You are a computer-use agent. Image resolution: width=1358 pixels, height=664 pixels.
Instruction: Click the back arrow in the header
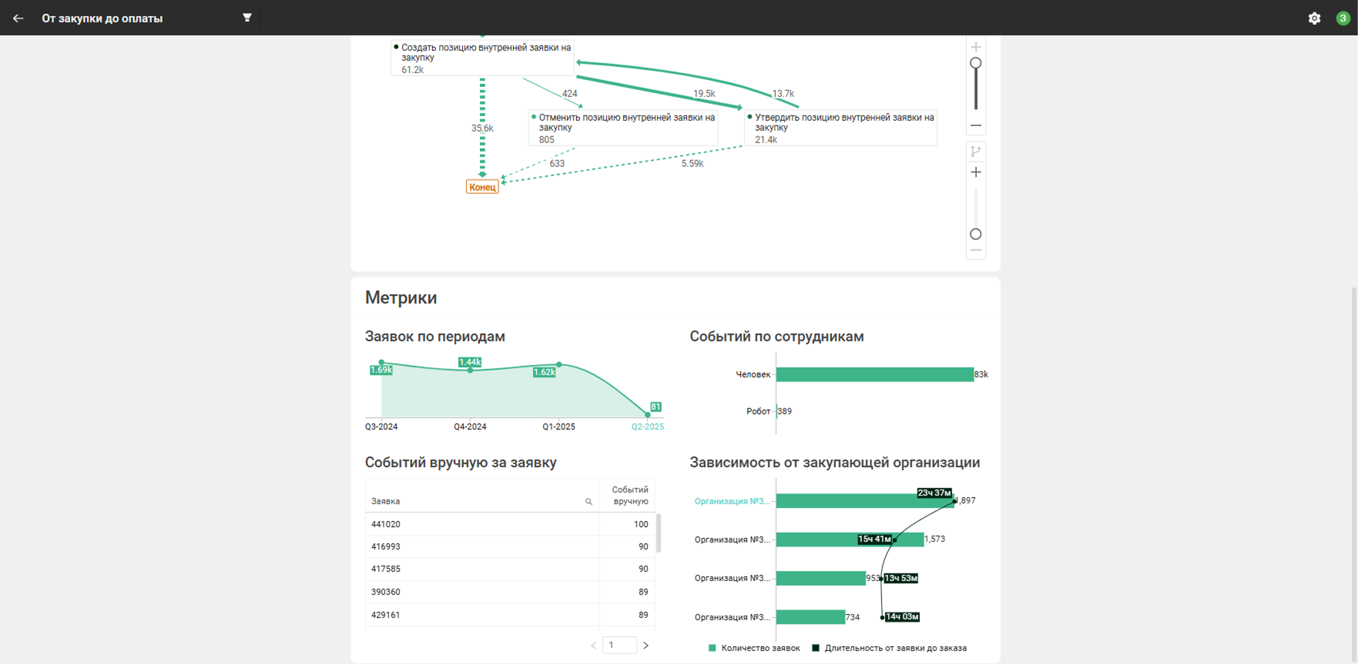[x=18, y=18]
